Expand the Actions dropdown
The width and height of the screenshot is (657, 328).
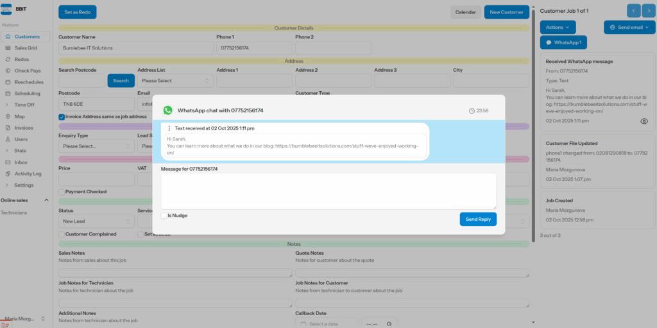(558, 27)
